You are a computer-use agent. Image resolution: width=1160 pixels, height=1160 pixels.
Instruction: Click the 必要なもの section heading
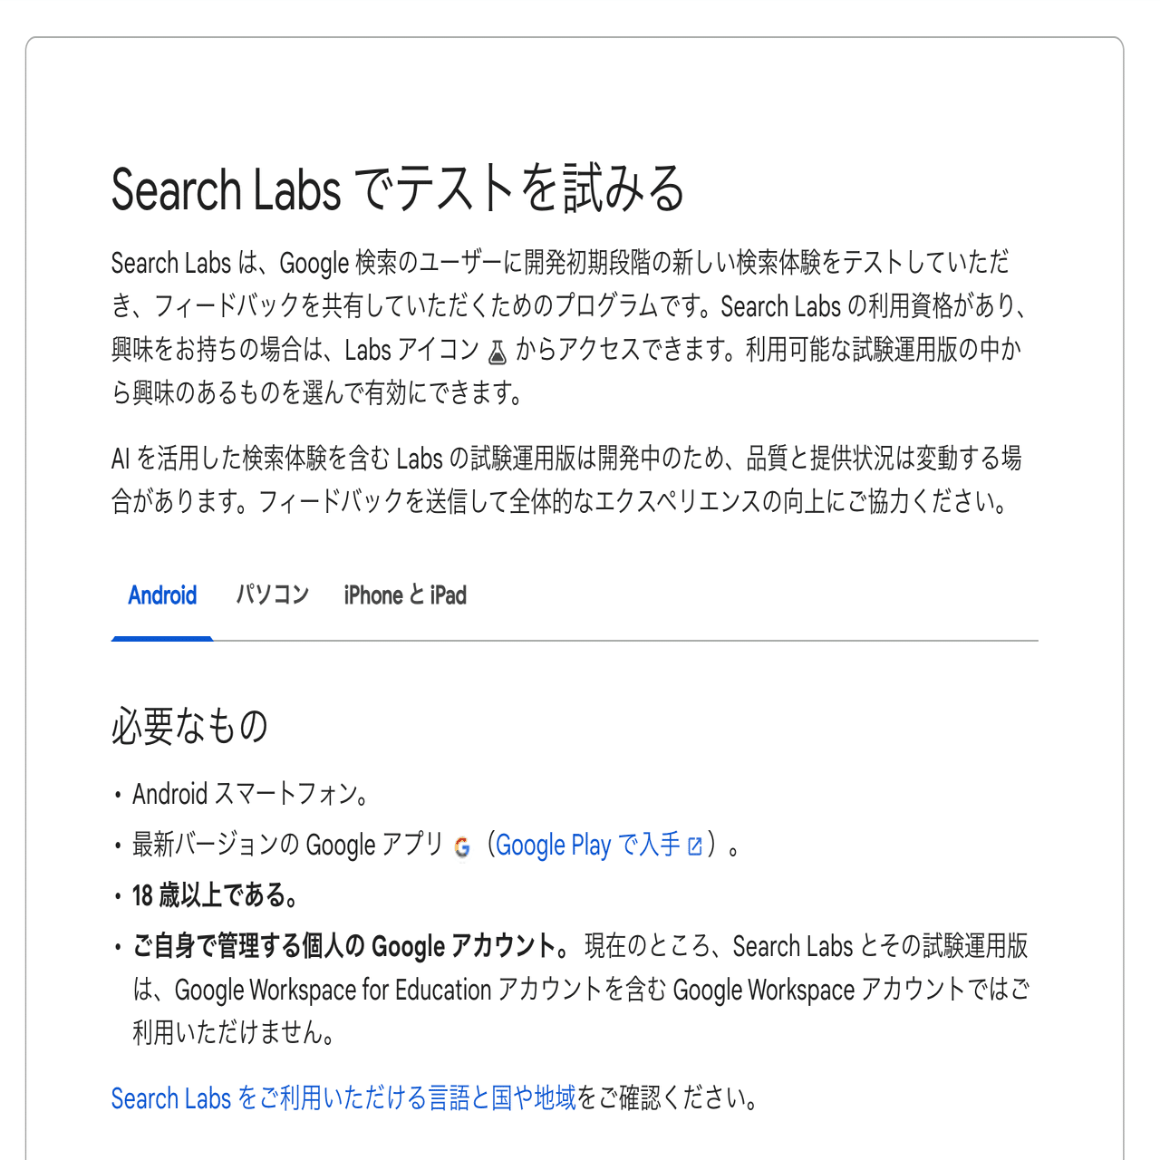click(188, 725)
